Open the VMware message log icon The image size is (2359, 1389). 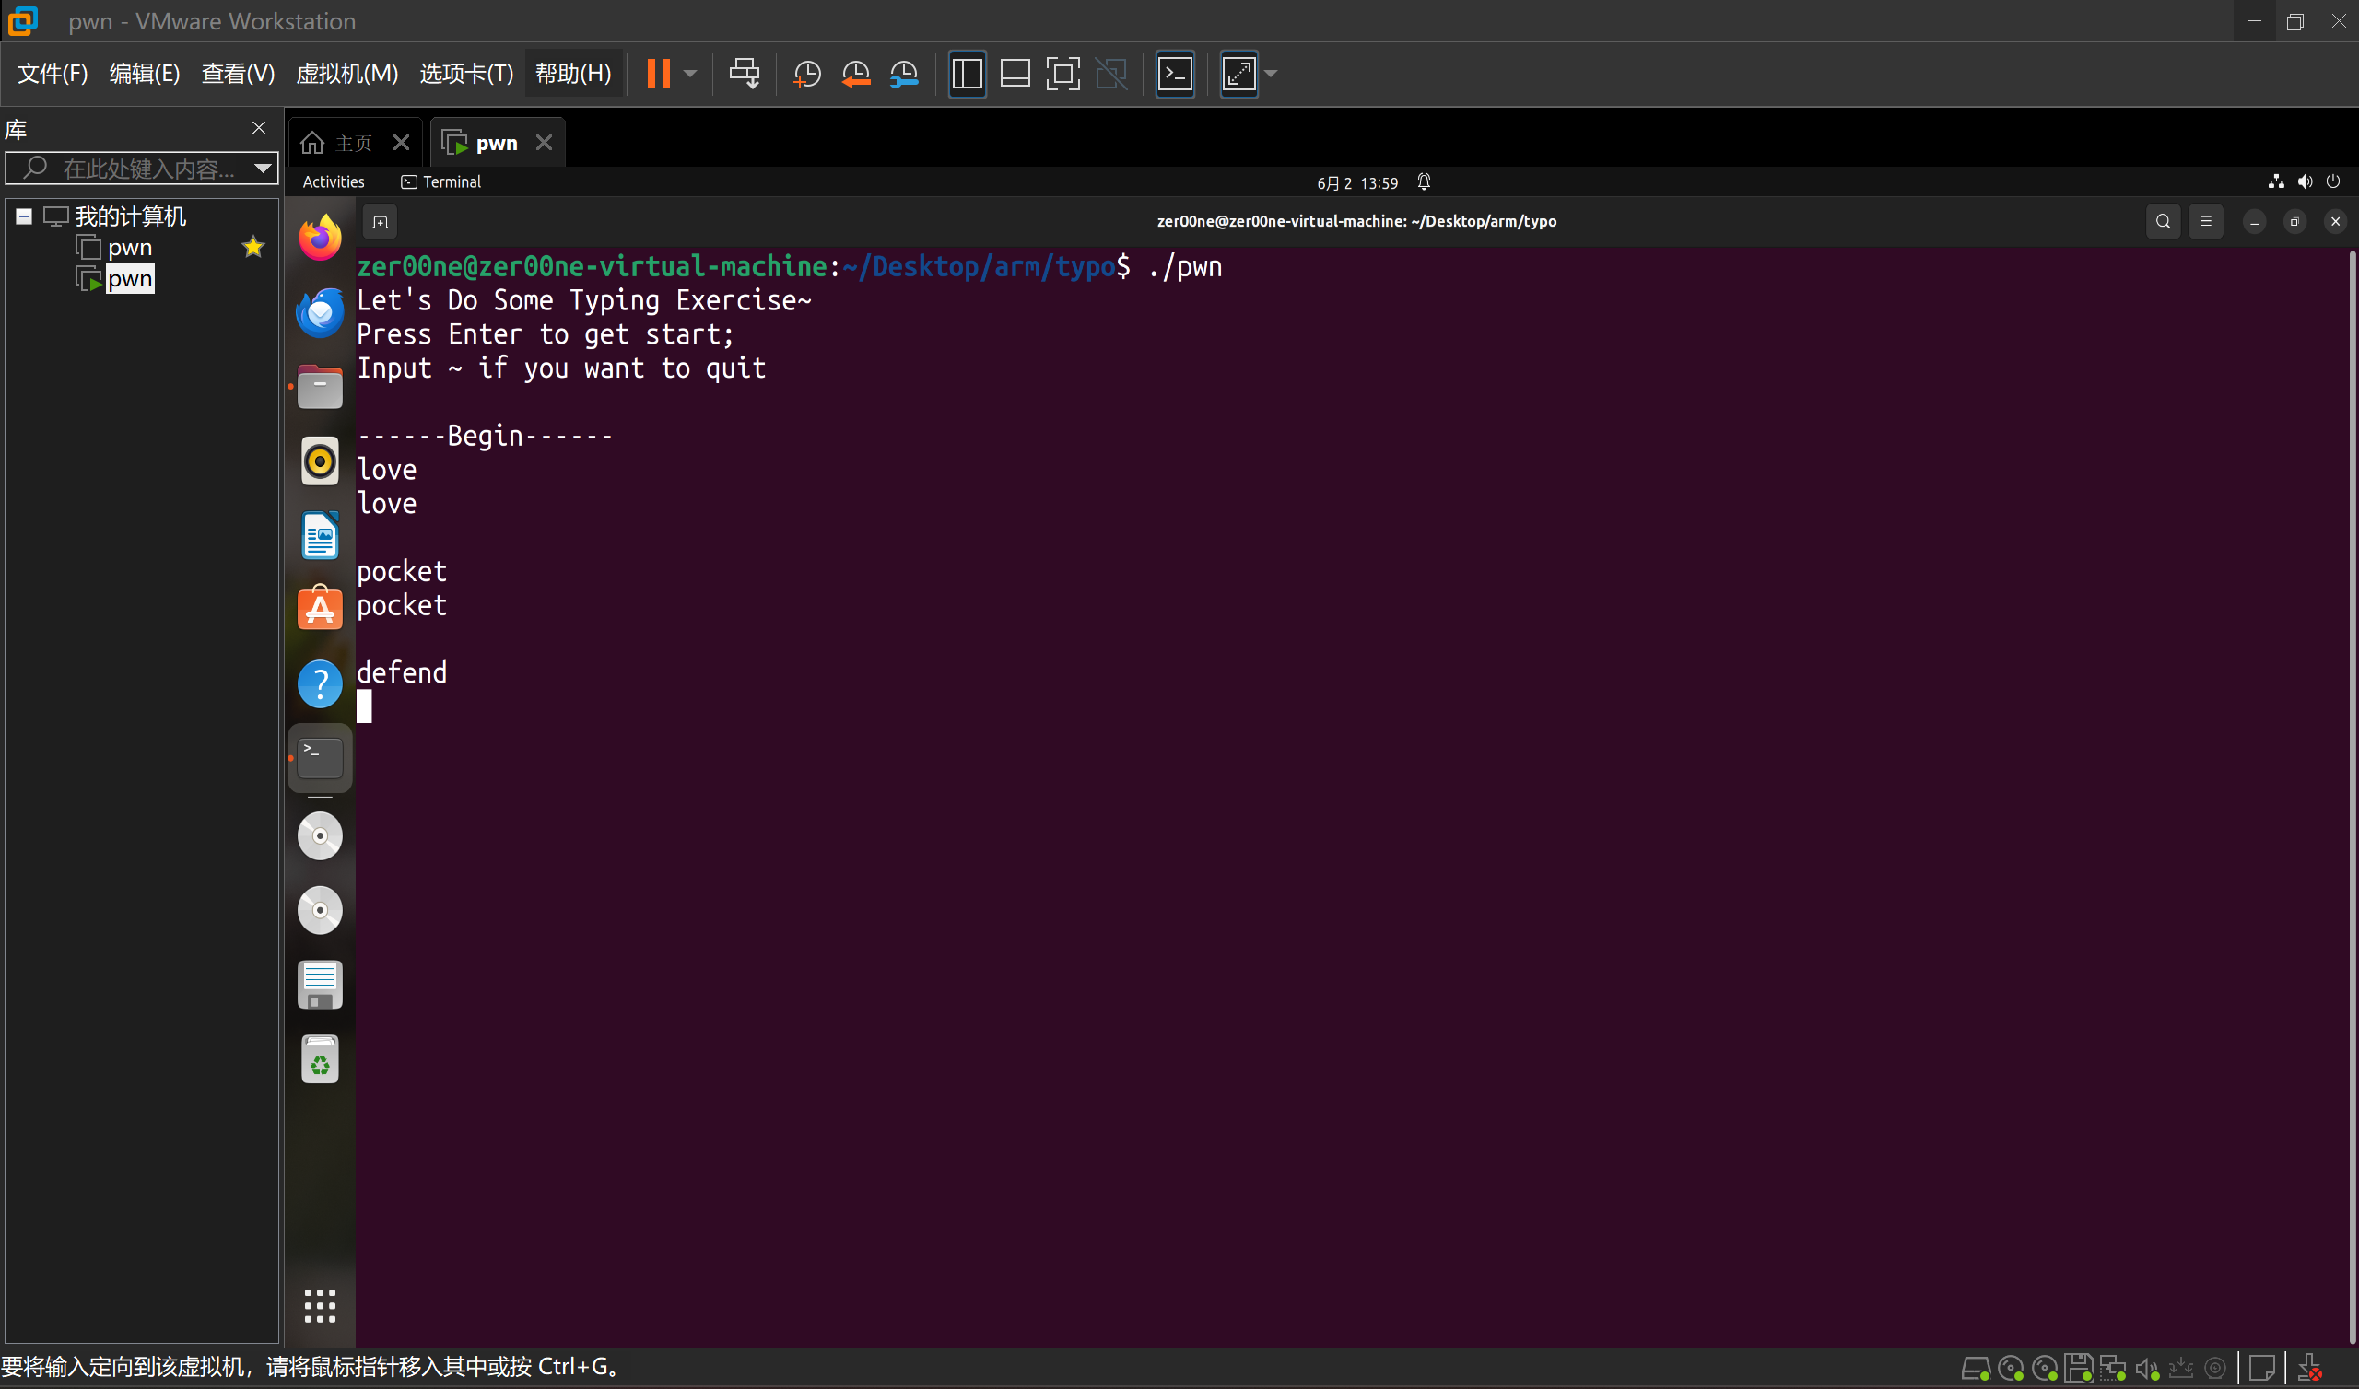click(2262, 1370)
